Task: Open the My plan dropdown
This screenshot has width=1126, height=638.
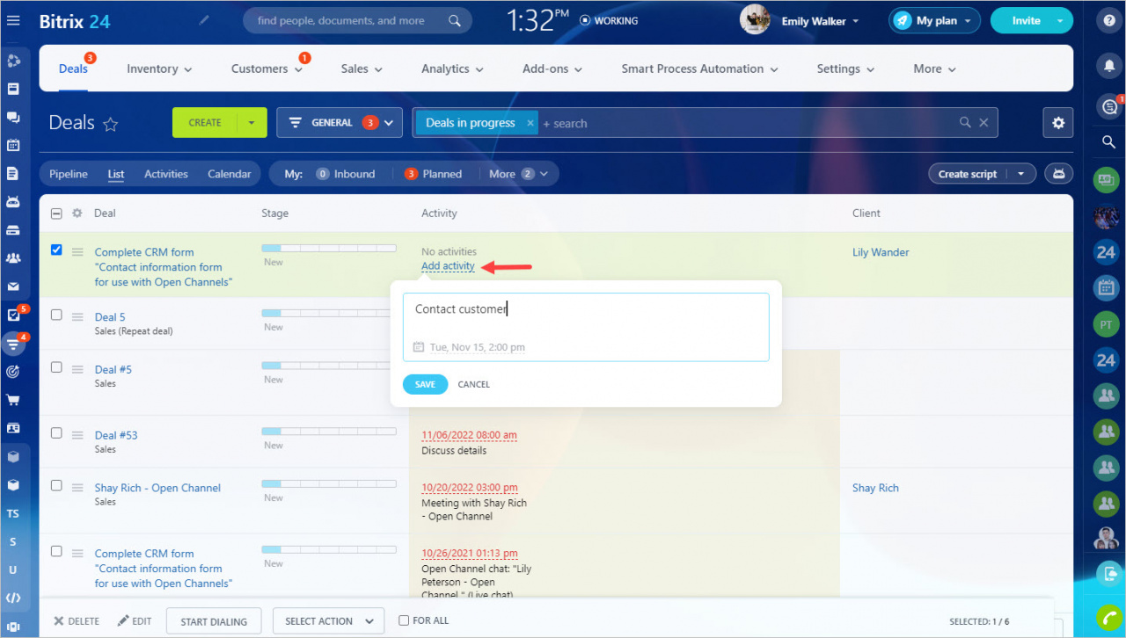Action: (934, 21)
